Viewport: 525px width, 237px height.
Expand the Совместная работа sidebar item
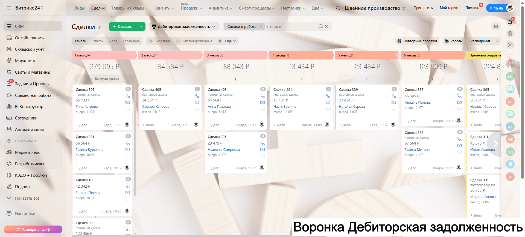tap(57, 95)
